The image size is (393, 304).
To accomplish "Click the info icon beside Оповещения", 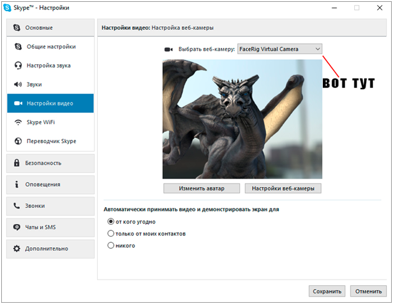I will click(16, 185).
